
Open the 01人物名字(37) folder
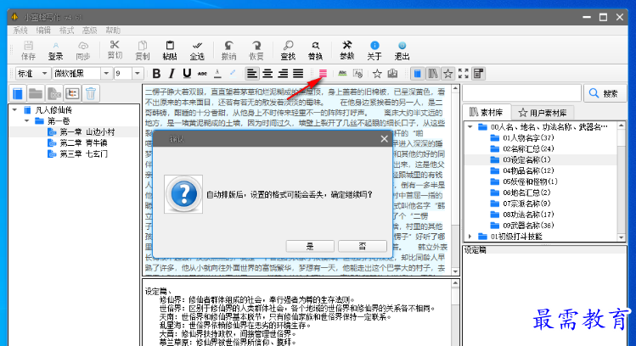tap(528, 137)
